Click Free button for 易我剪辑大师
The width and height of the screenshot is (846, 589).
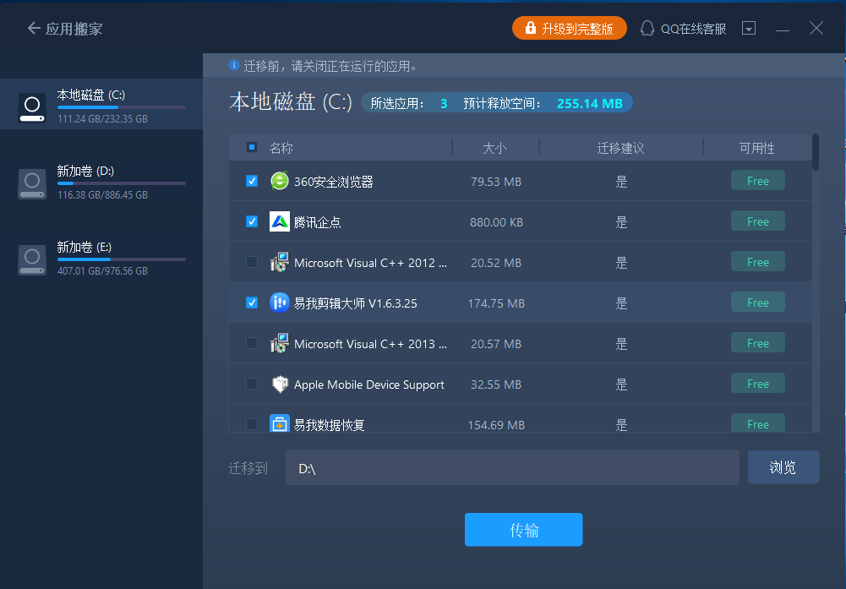[x=757, y=302]
